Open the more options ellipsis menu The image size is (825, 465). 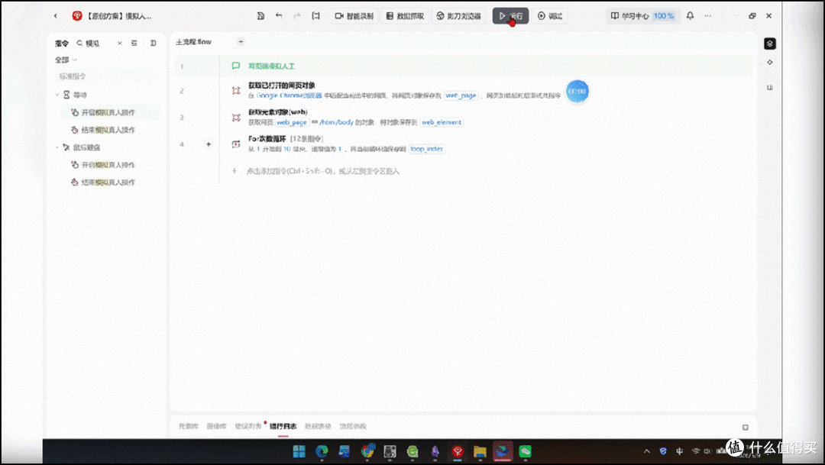[707, 16]
